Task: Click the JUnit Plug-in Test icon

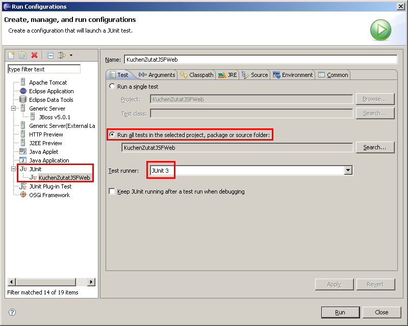Action: 23,186
